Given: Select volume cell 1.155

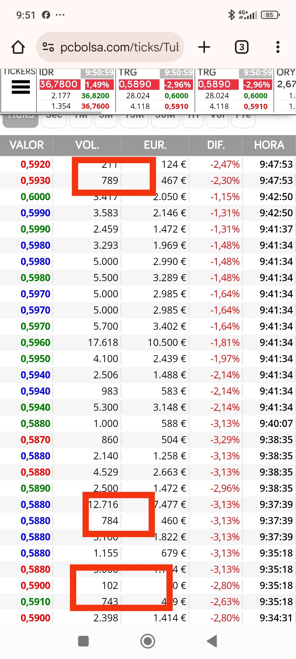Looking at the screenshot, I should [106, 553].
